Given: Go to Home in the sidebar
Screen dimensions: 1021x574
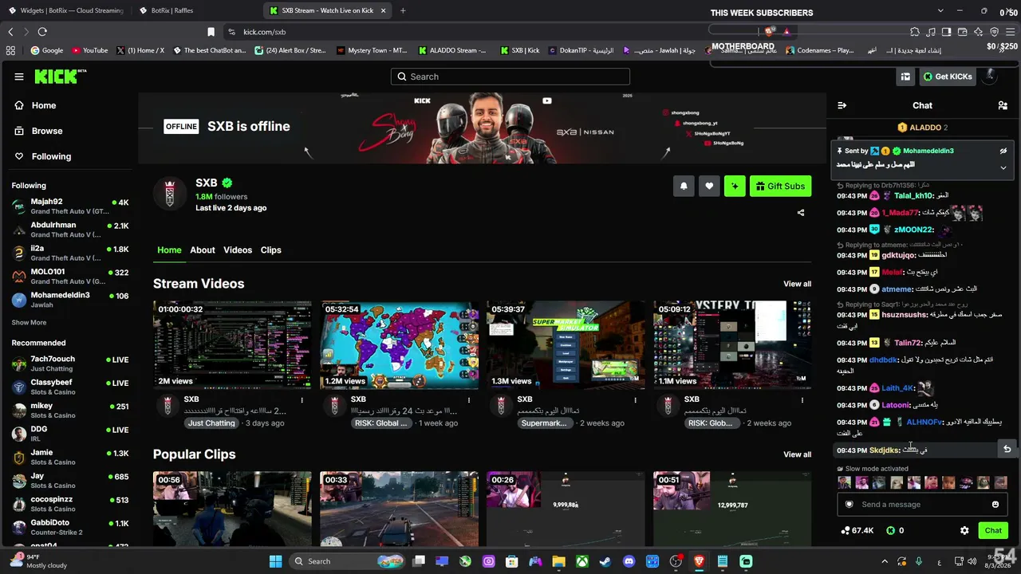Looking at the screenshot, I should [x=43, y=105].
